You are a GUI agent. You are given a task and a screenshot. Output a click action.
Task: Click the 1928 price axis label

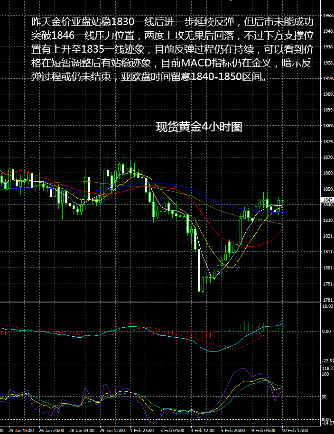[x=328, y=63]
